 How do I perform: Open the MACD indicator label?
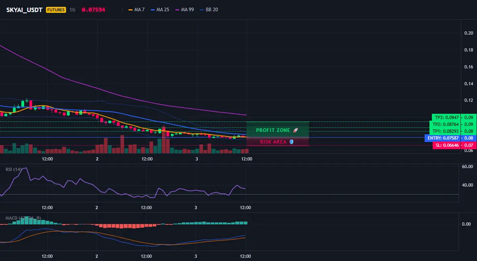pyautogui.click(x=23, y=218)
